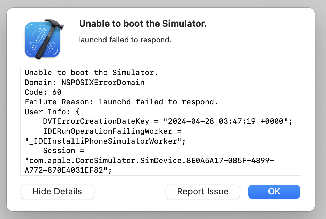The image size is (326, 219).
Task: Click the 'Code: 60' line
Action: pos(43,92)
